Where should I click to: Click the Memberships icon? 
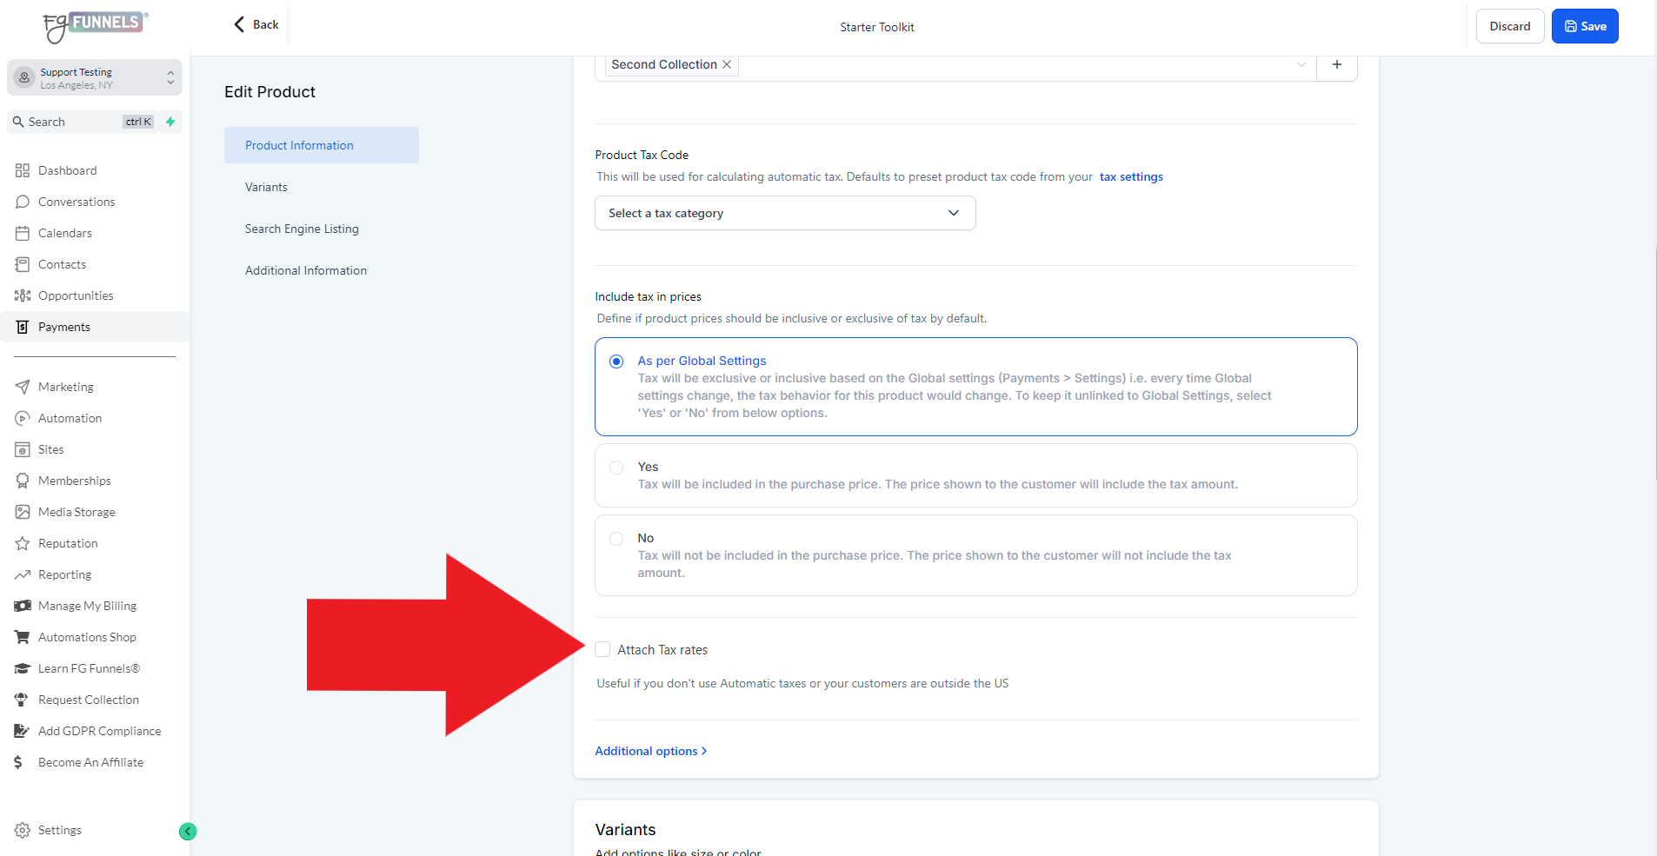(x=23, y=481)
